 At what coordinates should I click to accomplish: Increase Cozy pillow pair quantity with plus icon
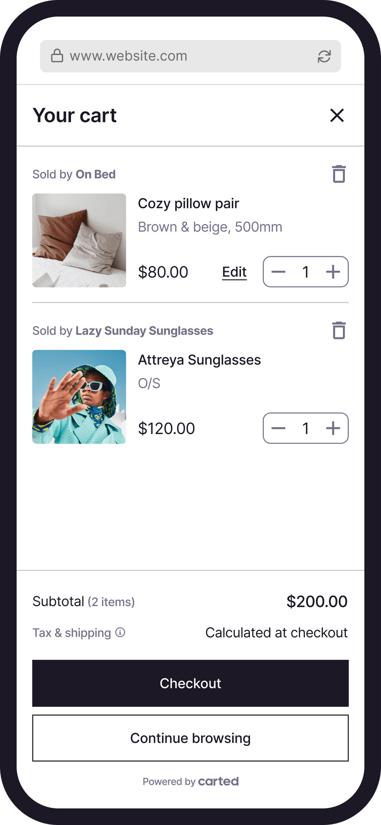tap(333, 272)
